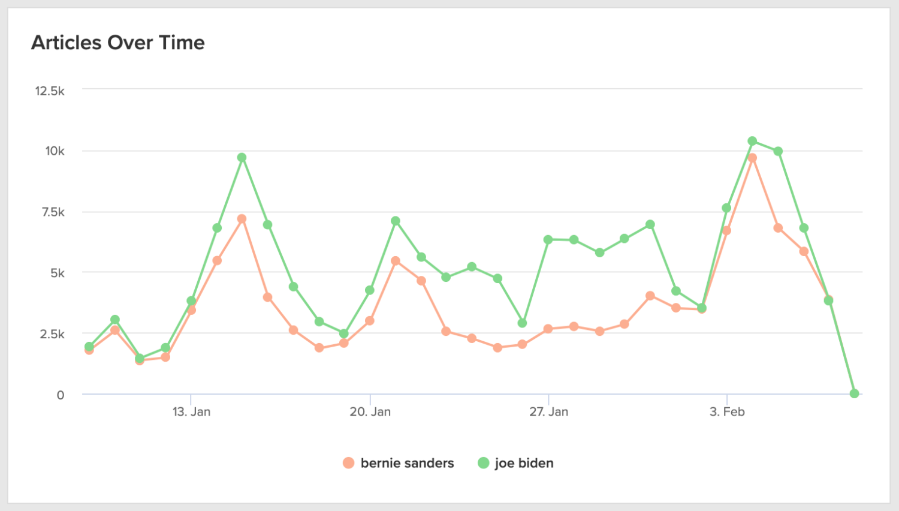
Task: Click the 20. Jan x-axis label
Action: pos(370,412)
